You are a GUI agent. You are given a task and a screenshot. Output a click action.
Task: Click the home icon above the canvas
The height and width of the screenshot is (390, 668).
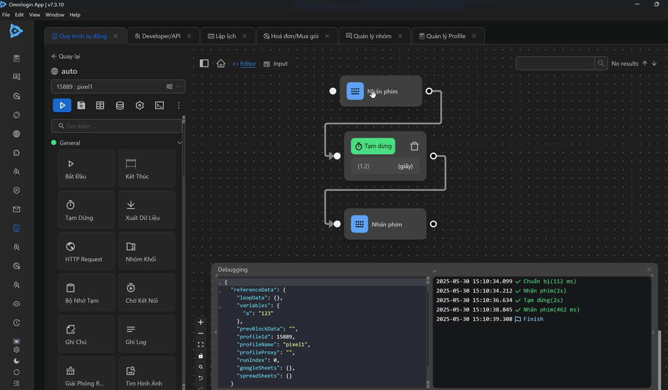tap(221, 64)
